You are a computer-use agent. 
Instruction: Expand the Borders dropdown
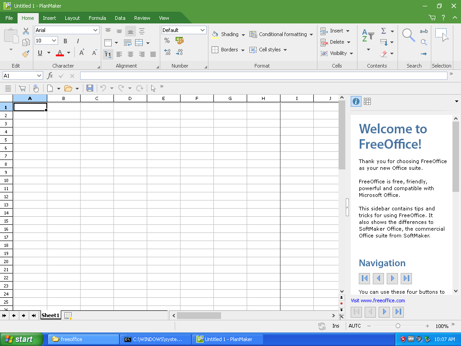click(243, 50)
